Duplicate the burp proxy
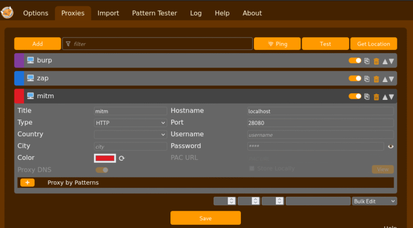The height and width of the screenshot is (228, 413). [x=367, y=61]
